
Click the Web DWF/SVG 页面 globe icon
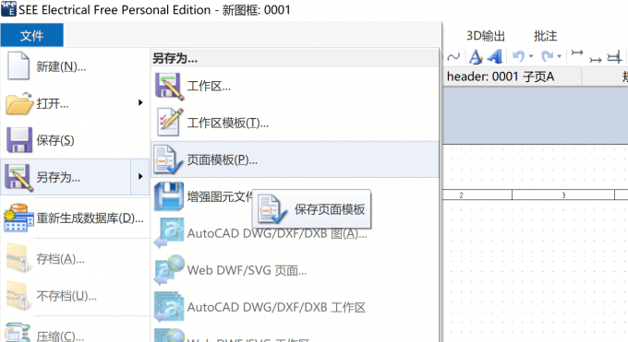(x=169, y=270)
